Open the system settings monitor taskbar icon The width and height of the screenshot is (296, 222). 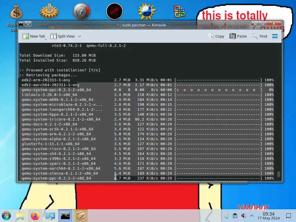(50, 216)
